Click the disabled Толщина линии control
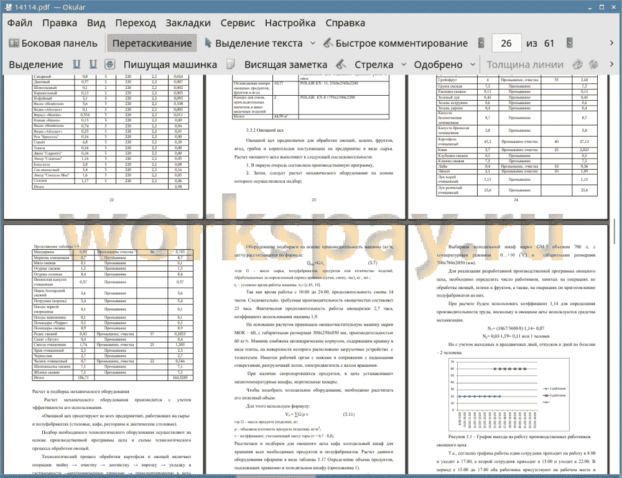622x478 pixels. pyautogui.click(x=525, y=65)
